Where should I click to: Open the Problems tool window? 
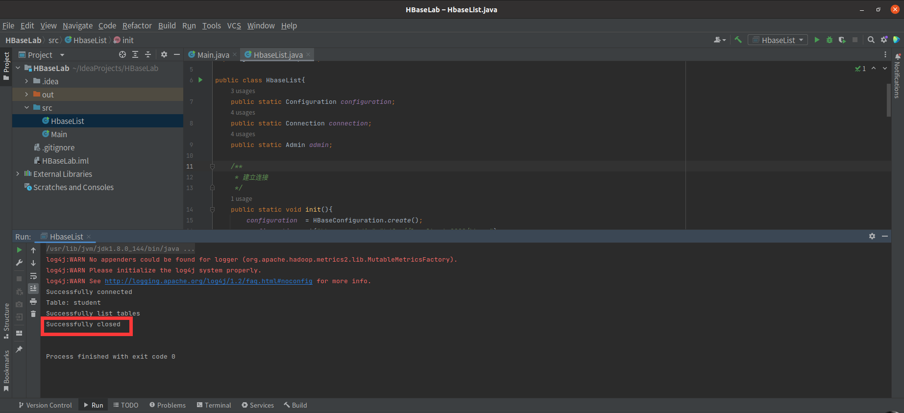168,405
